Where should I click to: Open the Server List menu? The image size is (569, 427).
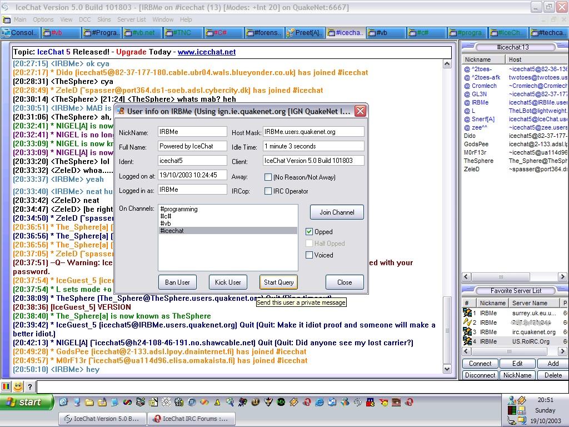point(131,19)
